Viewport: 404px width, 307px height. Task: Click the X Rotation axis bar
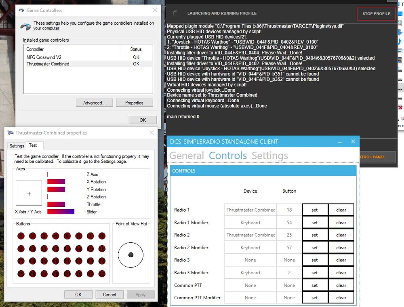point(56,182)
